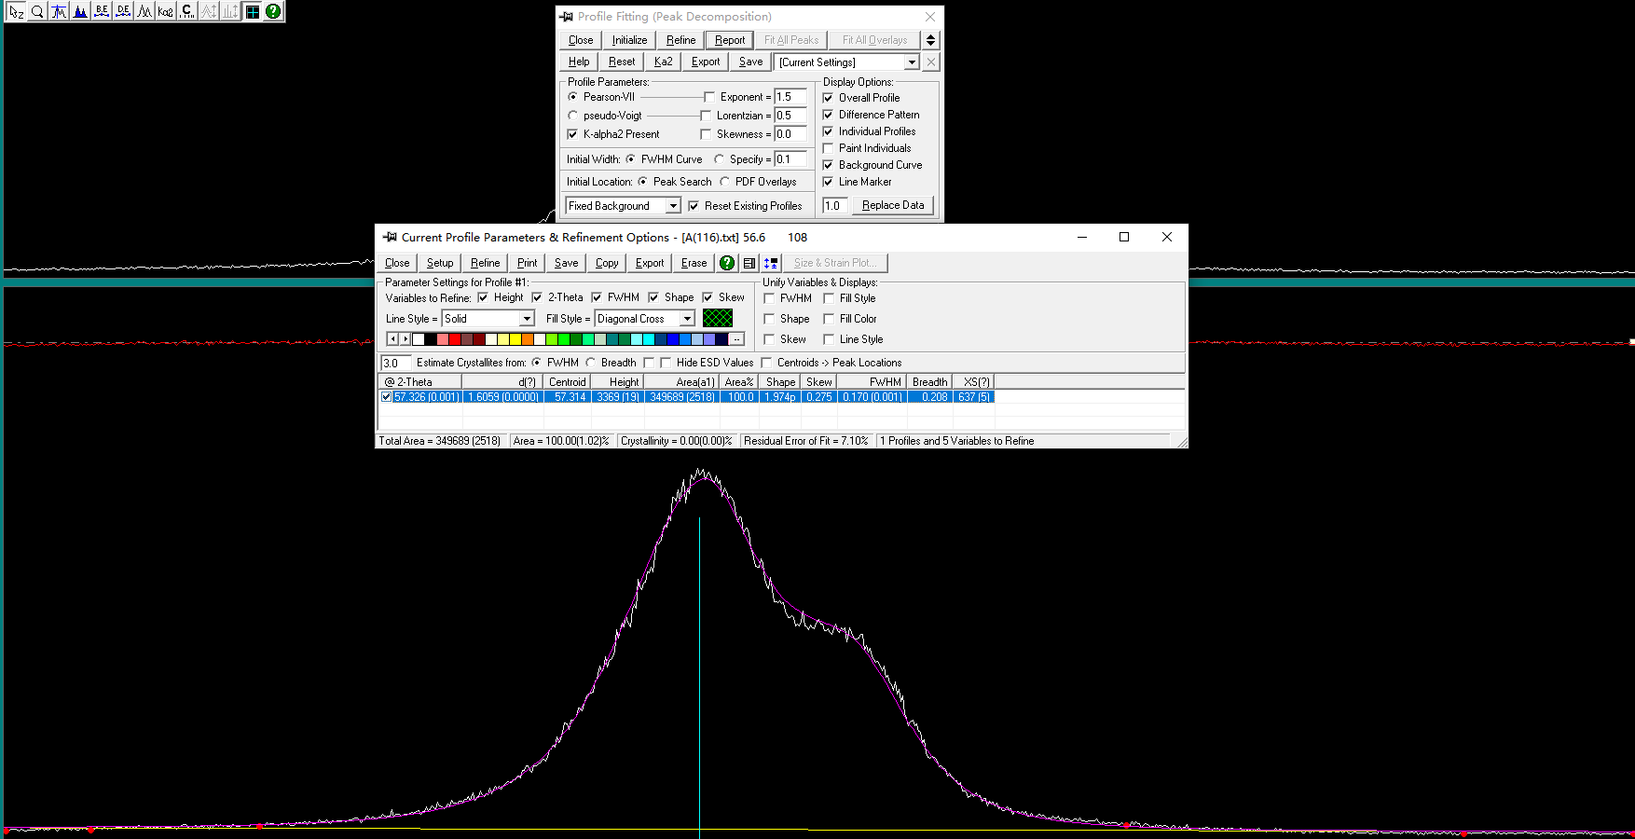Toggle Reset Existing Profiles checkbox

coord(694,206)
